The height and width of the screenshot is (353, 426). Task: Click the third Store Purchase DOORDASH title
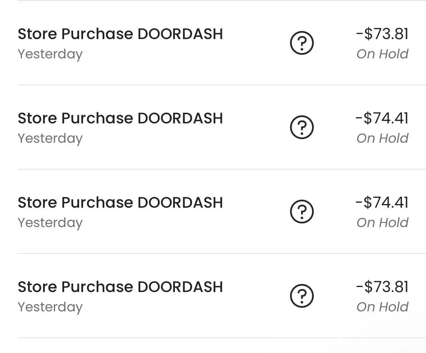tap(120, 203)
